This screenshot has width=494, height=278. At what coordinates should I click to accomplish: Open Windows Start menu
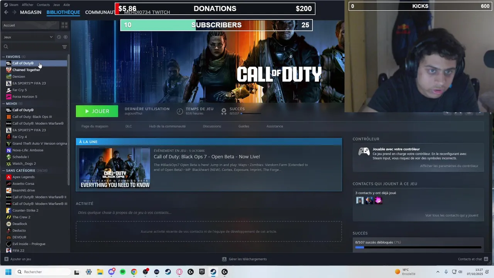pyautogui.click(x=8, y=272)
